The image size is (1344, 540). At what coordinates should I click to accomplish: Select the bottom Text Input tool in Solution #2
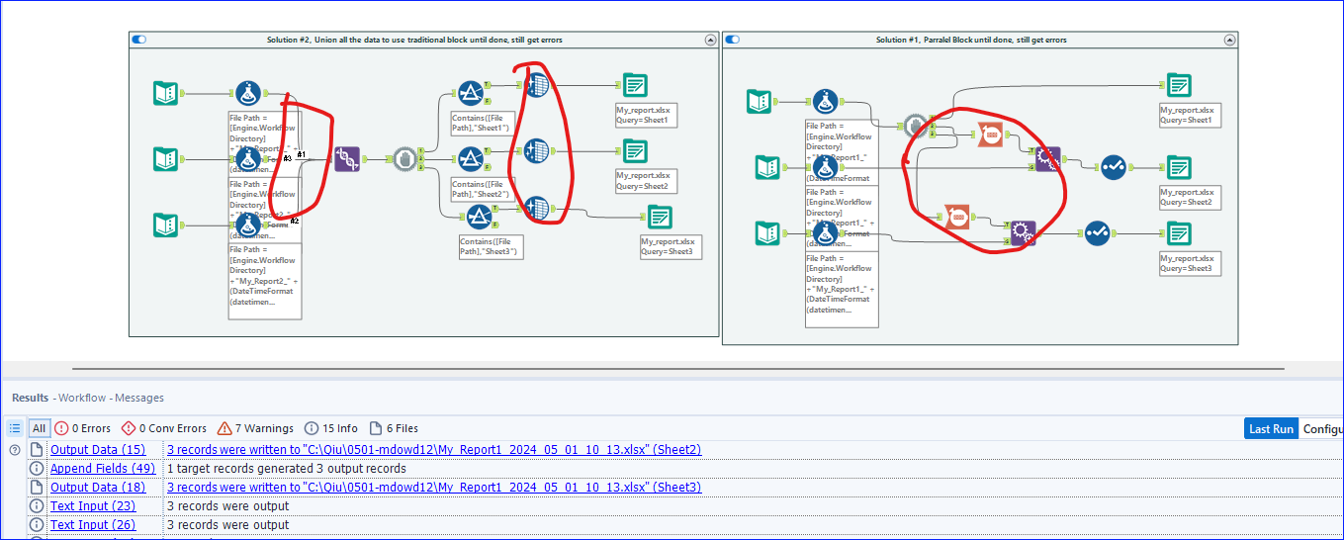(x=166, y=225)
